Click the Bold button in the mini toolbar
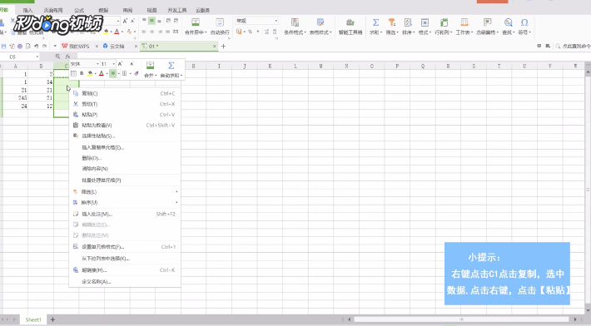Image resolution: width=591 pixels, height=326 pixels. (82, 73)
